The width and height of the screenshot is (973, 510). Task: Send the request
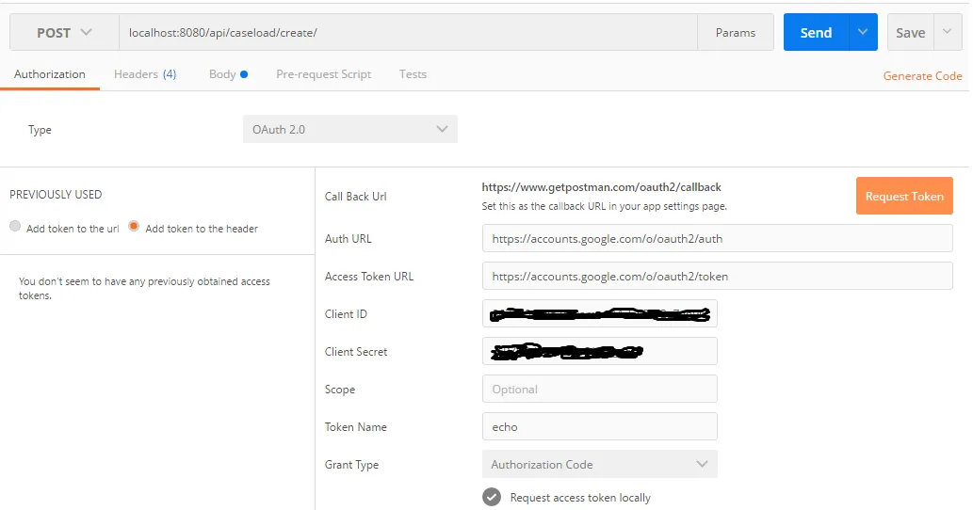(x=816, y=33)
